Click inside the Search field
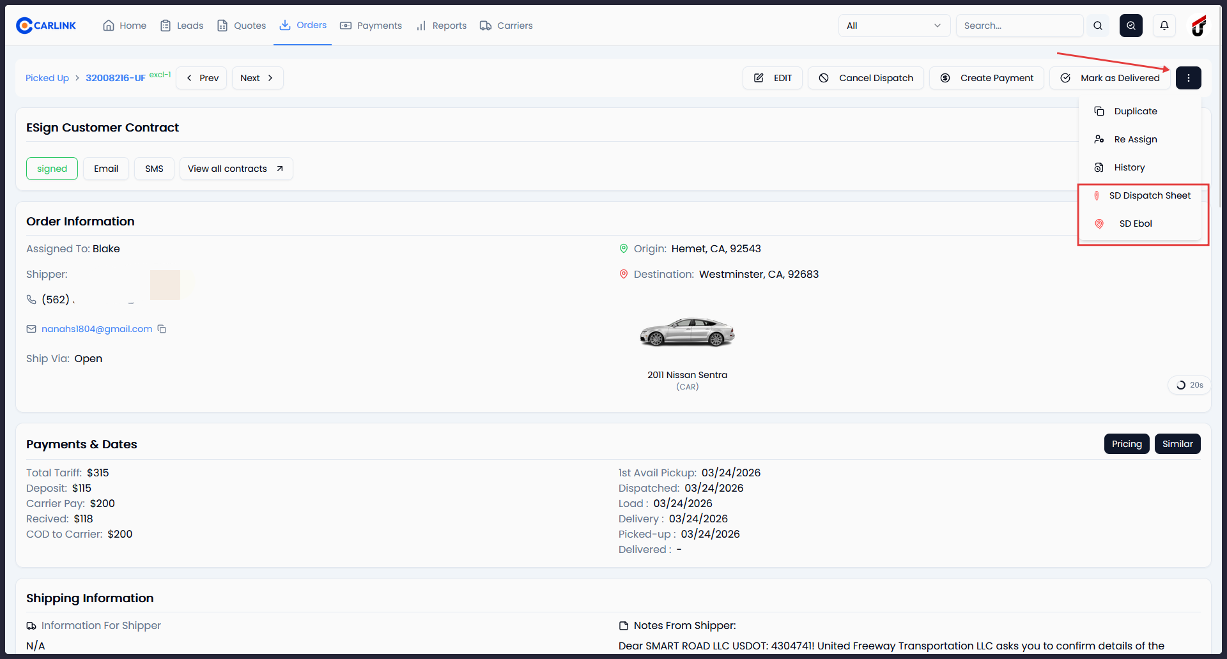The image size is (1227, 659). [x=1019, y=26]
